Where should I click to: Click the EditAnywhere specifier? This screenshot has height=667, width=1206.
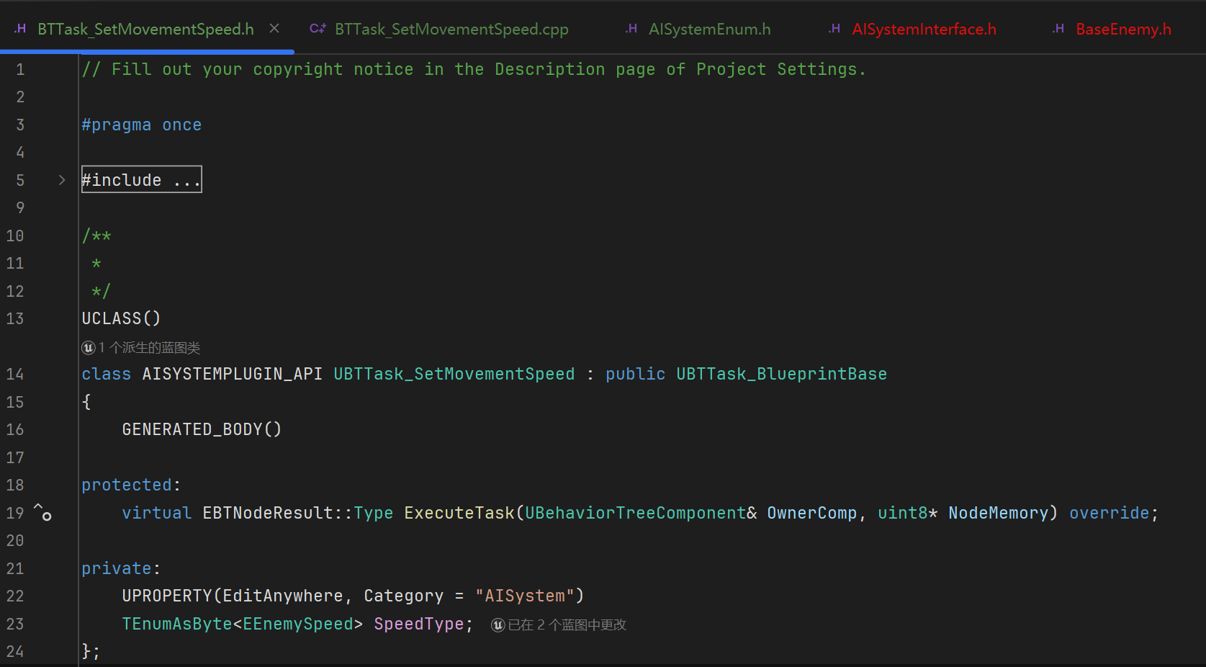(282, 596)
